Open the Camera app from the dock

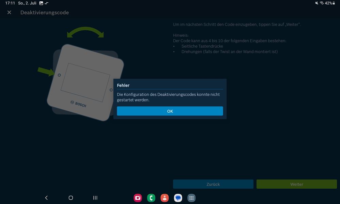click(x=138, y=198)
